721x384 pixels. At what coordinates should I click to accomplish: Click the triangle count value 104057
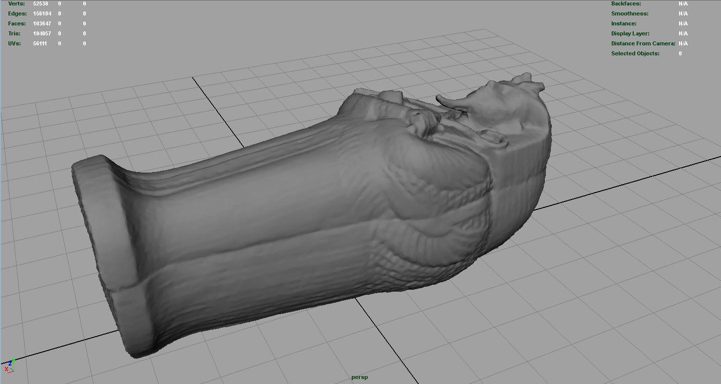[42, 33]
